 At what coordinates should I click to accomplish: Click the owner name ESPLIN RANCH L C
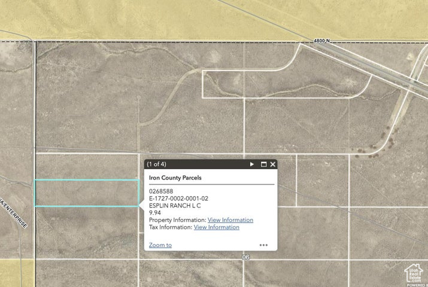pos(175,206)
